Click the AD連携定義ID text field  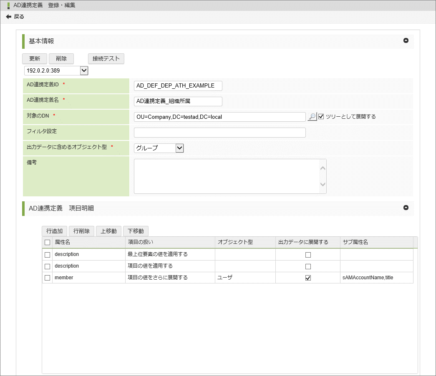178,86
